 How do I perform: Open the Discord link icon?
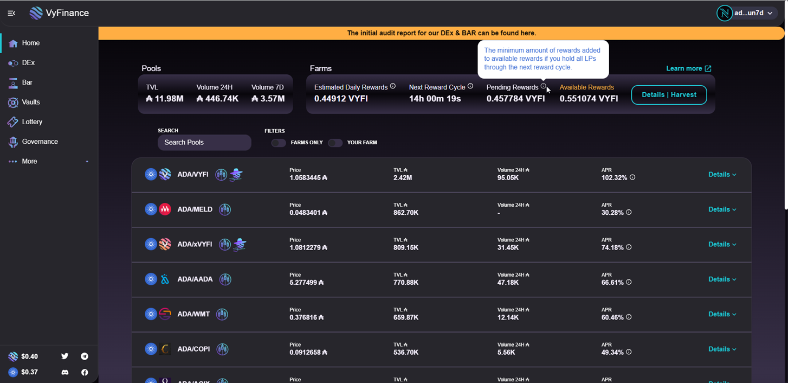click(65, 372)
